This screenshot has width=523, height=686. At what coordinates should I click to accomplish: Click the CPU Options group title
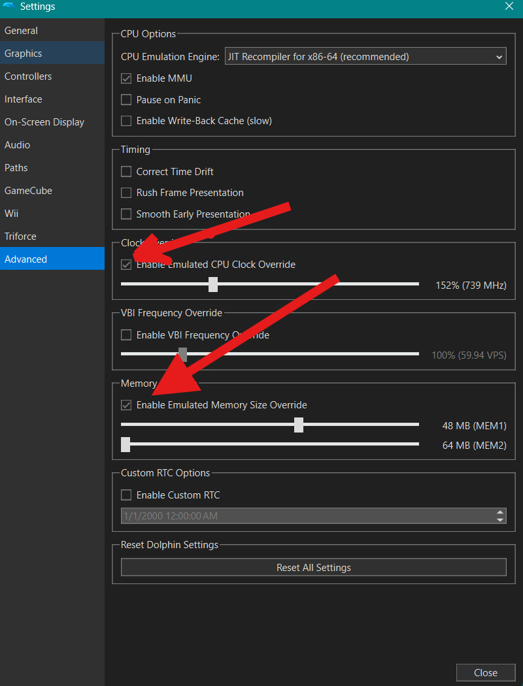(x=148, y=34)
